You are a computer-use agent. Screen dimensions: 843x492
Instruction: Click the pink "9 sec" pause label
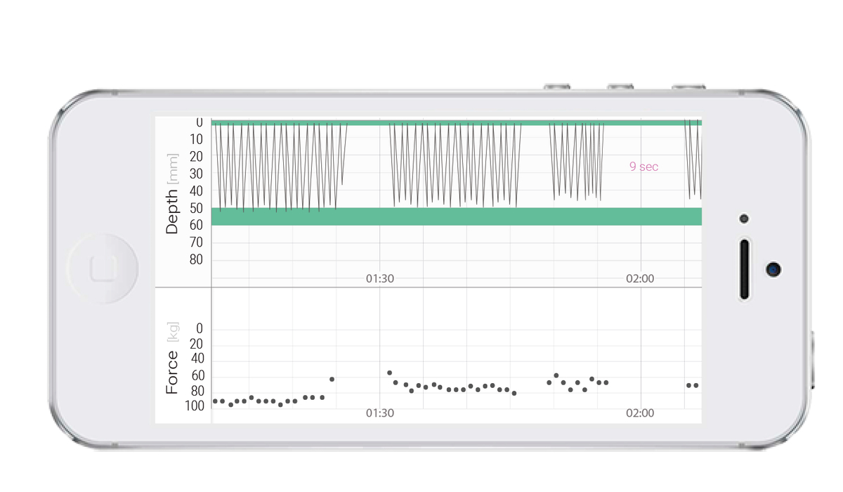(643, 167)
